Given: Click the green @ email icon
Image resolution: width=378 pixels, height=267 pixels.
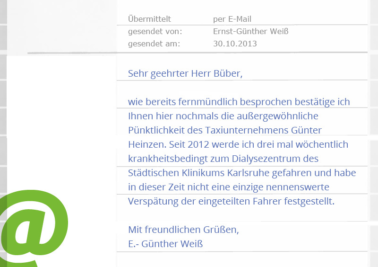Looking at the screenshot, I should tap(33, 229).
